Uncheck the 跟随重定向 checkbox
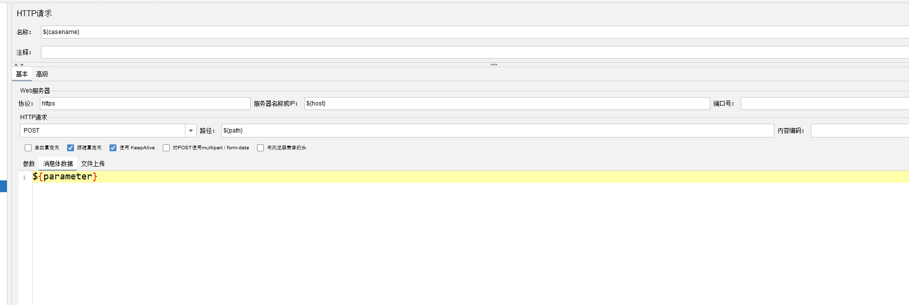Image resolution: width=909 pixels, height=305 pixels. [71, 148]
